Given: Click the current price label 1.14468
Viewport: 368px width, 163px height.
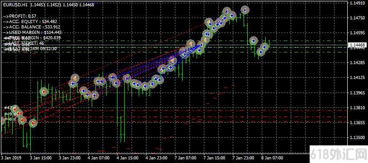Looking at the screenshot, I should (357, 45).
